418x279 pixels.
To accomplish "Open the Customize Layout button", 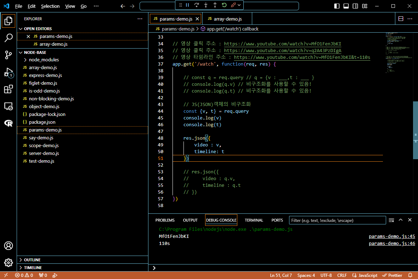I will [365, 6].
